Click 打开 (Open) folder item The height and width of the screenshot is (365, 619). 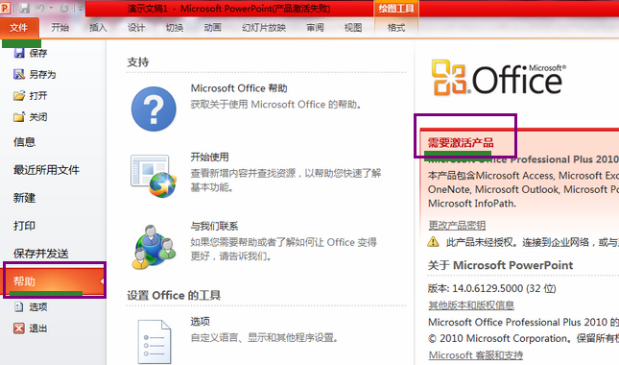31,96
